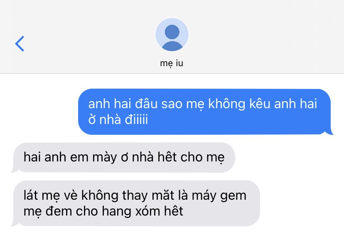Open contact details for mẹ iu
Viewport: 344px width, 238px height.
[172, 63]
